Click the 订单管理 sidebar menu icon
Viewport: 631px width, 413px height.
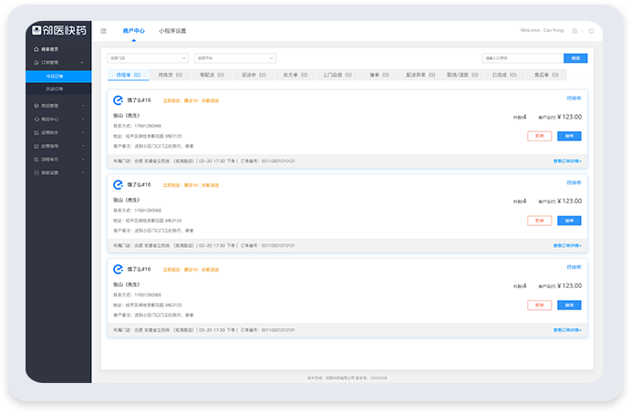[x=36, y=62]
